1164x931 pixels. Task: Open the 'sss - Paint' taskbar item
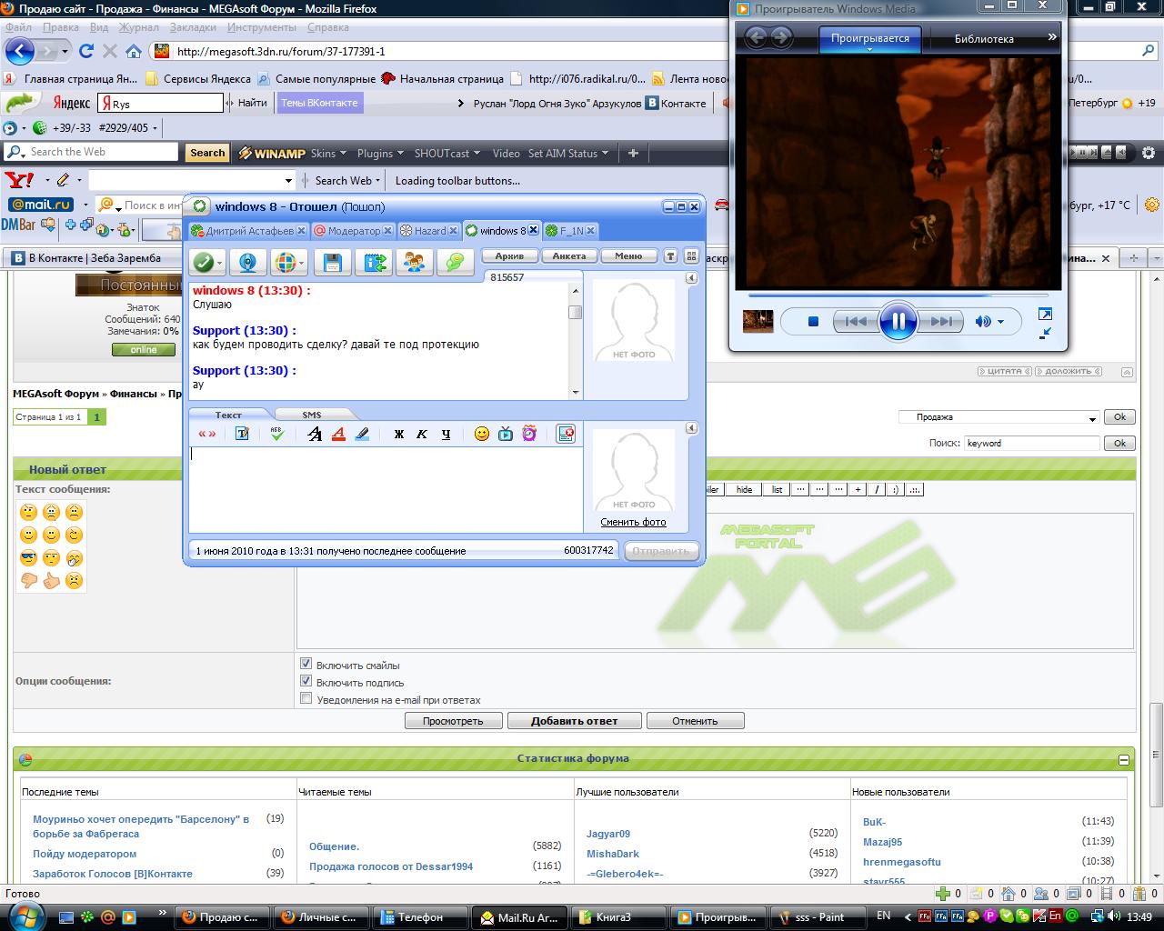[x=819, y=917]
